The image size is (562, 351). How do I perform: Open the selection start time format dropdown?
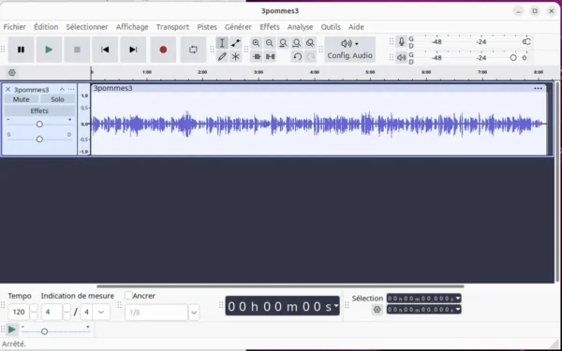pyautogui.click(x=458, y=298)
